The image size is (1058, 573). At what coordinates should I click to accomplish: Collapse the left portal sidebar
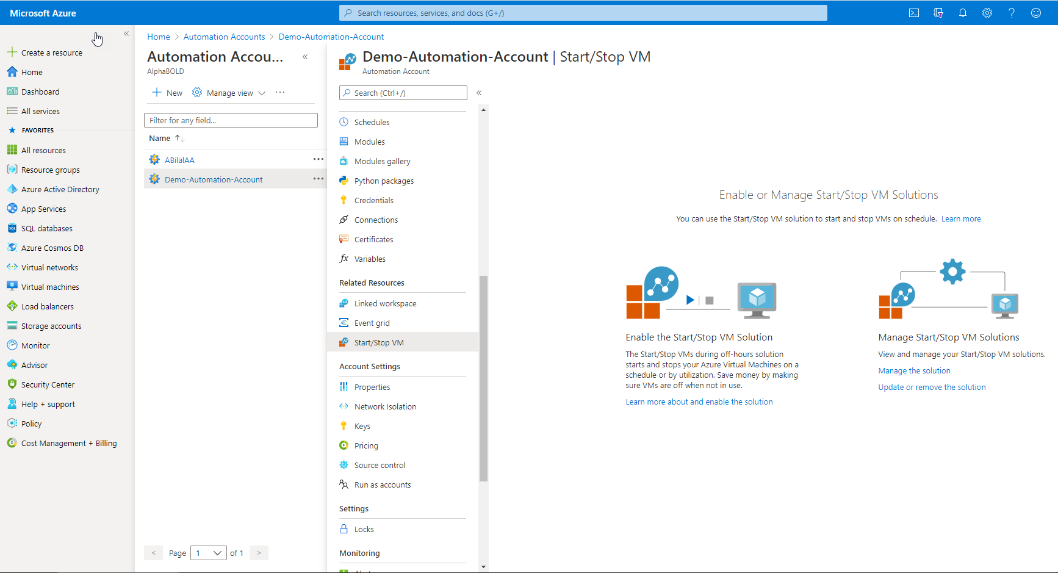(126, 34)
